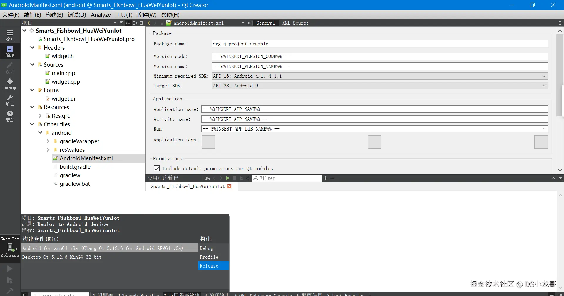The width and height of the screenshot is (564, 296).
Task: Click the manifest editor vertical scrollbar
Action: [560, 76]
